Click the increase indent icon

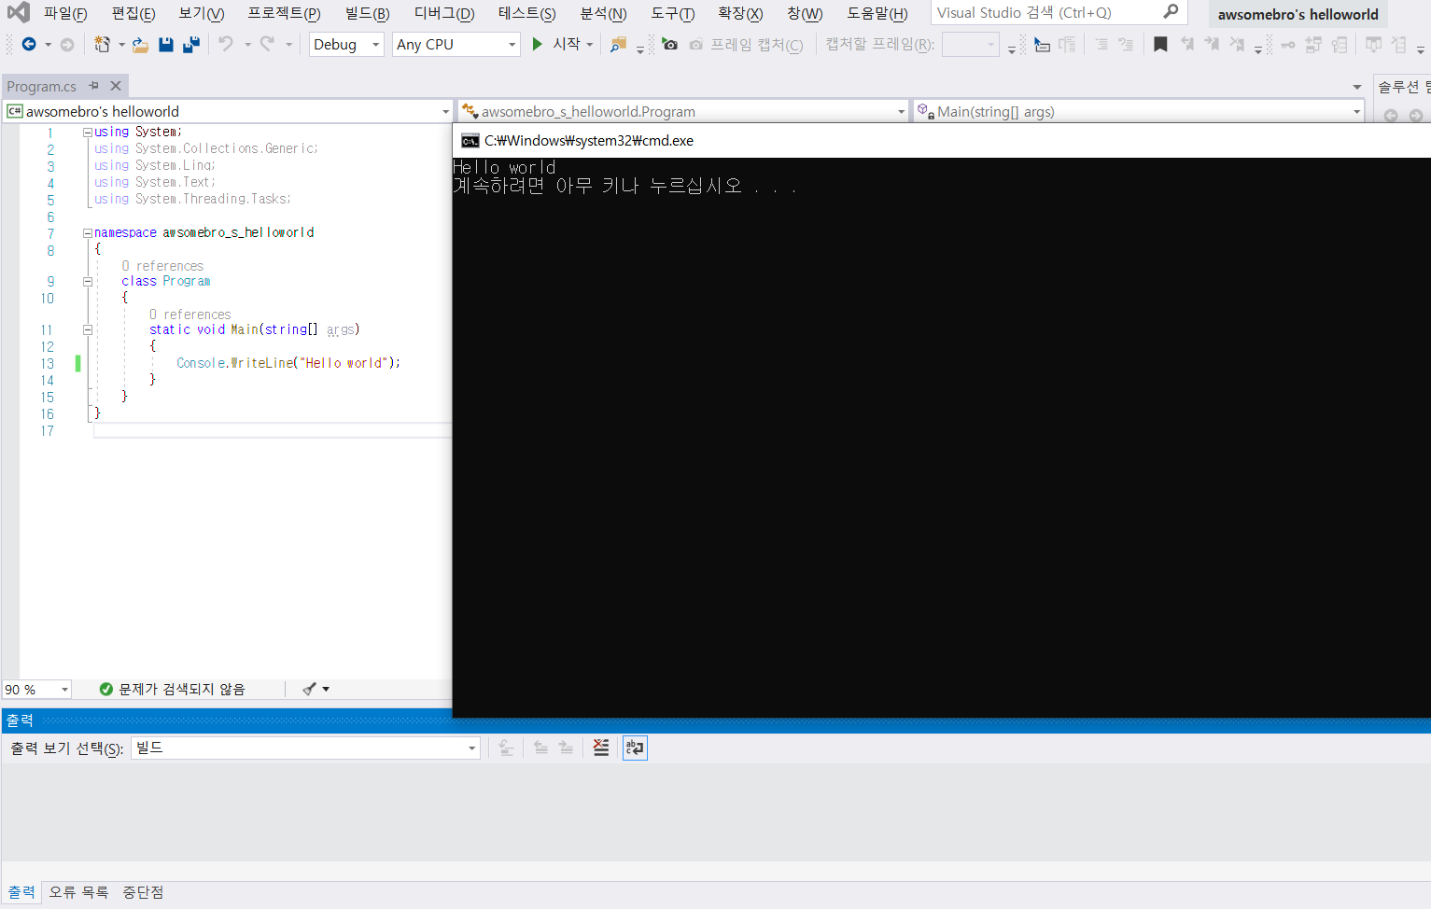pos(1126,44)
